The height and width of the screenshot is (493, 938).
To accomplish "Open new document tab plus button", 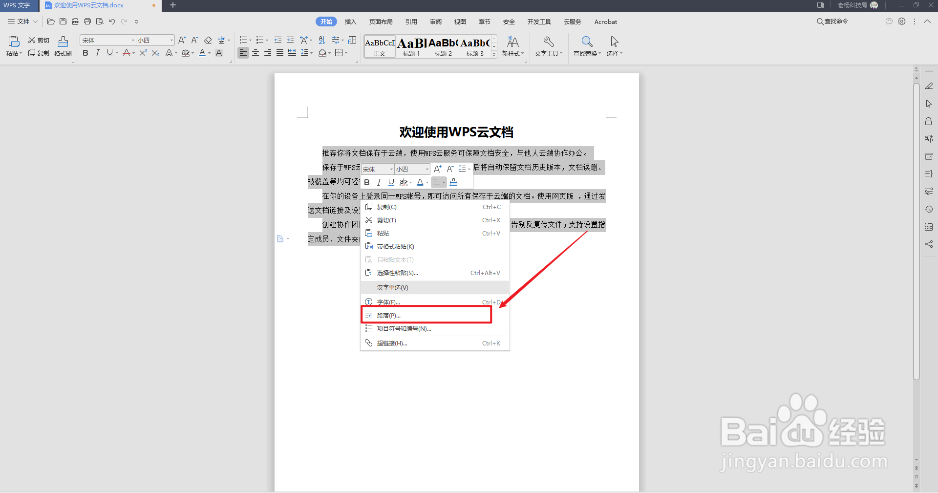I will click(173, 5).
